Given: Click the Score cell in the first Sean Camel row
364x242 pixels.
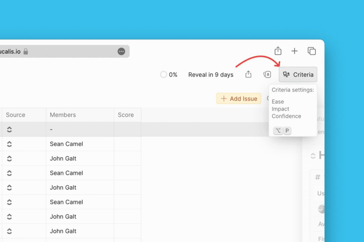Looking at the screenshot, I should pyautogui.click(x=127, y=144).
